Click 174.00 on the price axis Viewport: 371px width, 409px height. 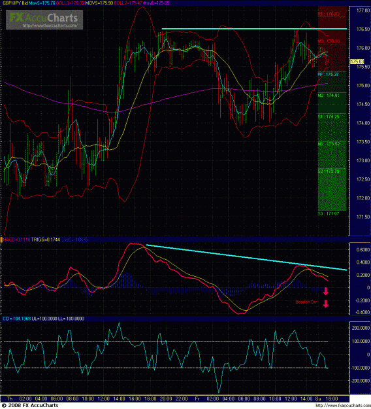click(x=363, y=123)
